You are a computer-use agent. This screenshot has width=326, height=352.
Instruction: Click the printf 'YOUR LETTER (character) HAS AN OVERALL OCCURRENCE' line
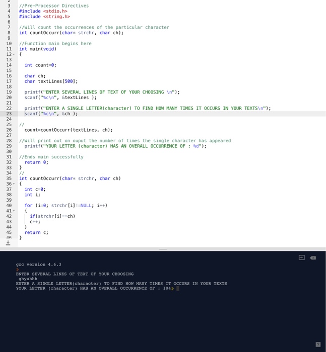click(x=115, y=146)
